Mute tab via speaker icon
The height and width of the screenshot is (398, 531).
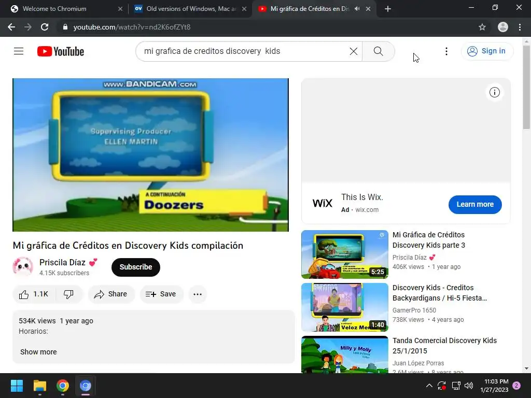357,9
